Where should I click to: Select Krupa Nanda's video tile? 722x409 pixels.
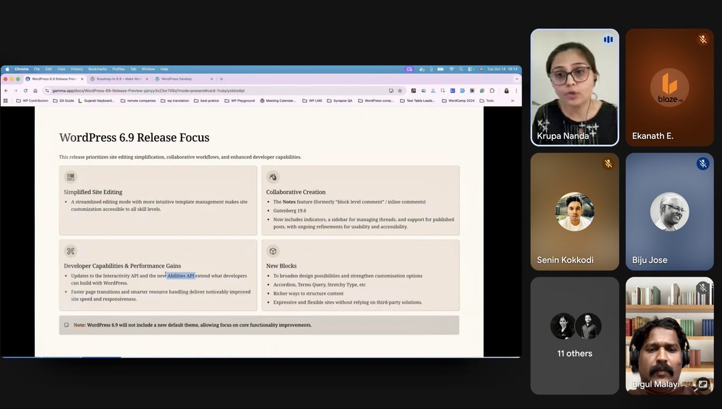coord(575,88)
